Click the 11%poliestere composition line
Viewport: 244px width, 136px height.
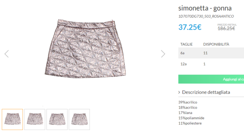190,123
